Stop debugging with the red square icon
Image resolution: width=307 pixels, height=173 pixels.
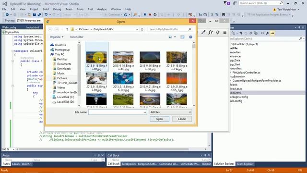point(150,14)
